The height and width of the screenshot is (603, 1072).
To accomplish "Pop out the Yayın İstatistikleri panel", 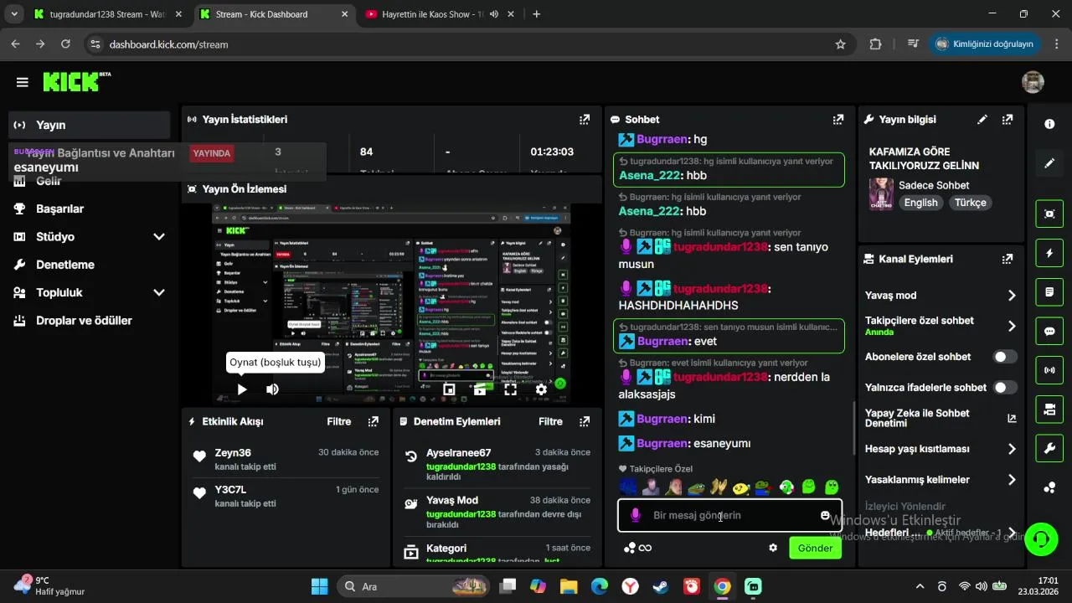I will (x=585, y=120).
